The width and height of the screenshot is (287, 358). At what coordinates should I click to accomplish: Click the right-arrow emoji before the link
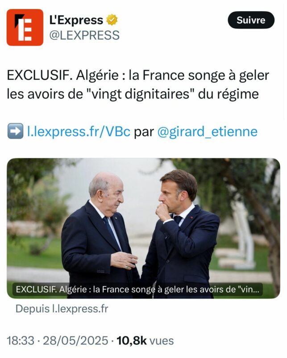pyautogui.click(x=15, y=131)
